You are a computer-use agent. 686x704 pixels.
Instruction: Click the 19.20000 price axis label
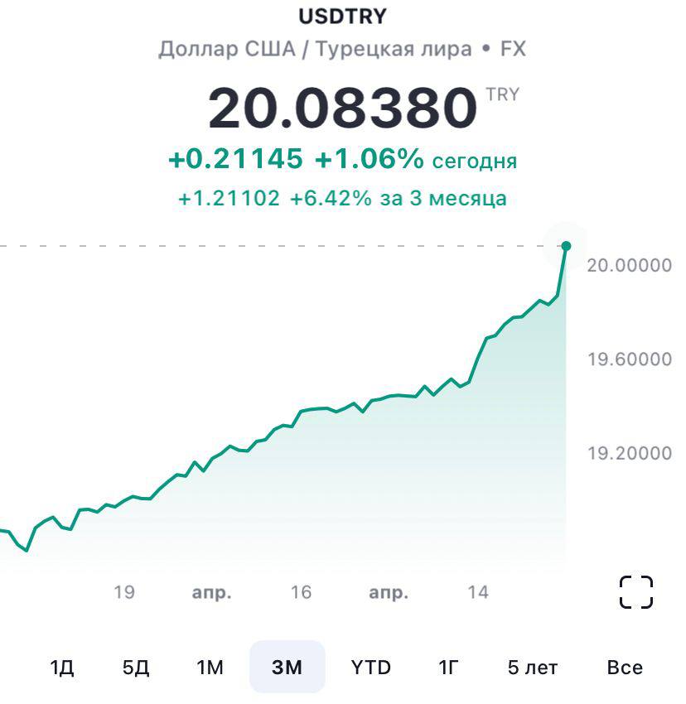coord(629,453)
